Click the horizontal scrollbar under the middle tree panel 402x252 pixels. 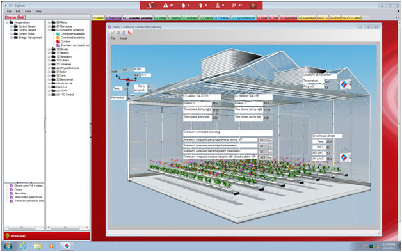coord(67,228)
